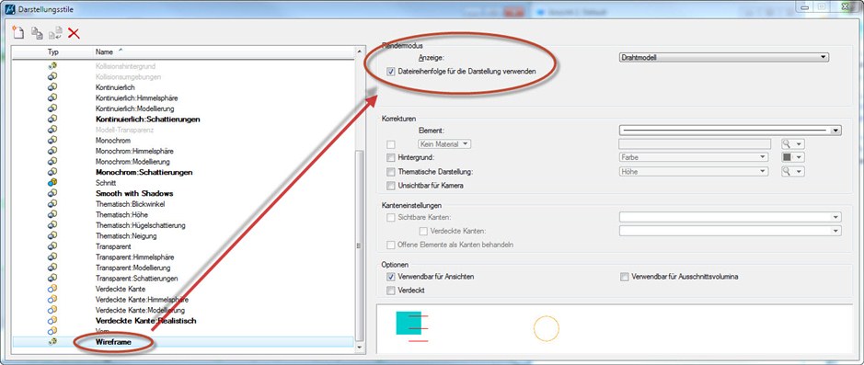Image resolution: width=864 pixels, height=365 pixels.
Task: Click the import display style icon
Action: (x=55, y=33)
